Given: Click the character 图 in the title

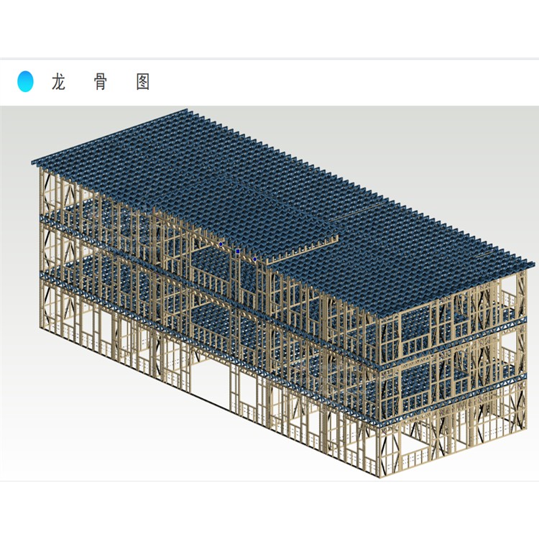Looking at the screenshot, I should (143, 82).
